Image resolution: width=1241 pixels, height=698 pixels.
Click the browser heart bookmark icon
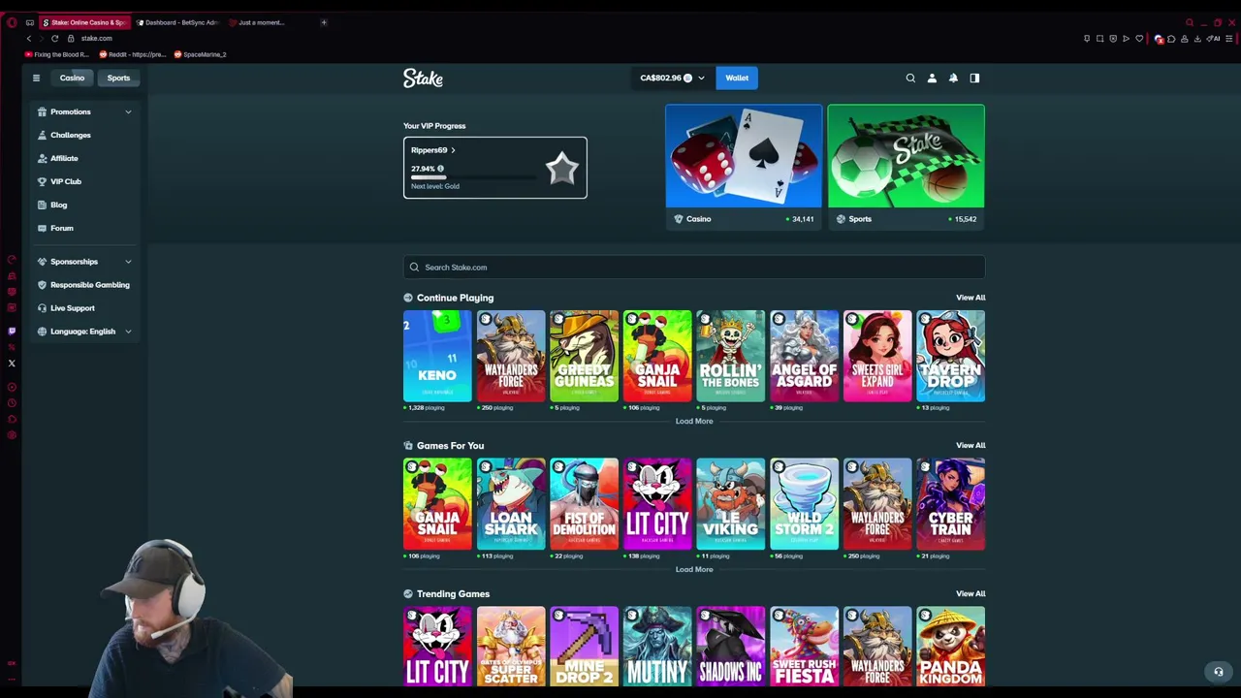(x=1139, y=39)
